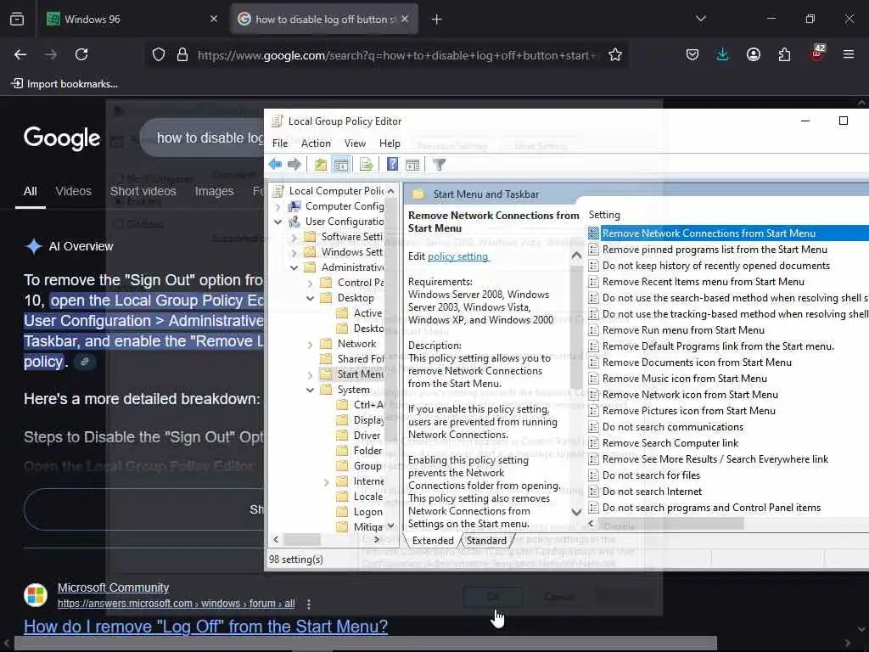Bookmark this page with the star icon
869x652 pixels.
614,54
